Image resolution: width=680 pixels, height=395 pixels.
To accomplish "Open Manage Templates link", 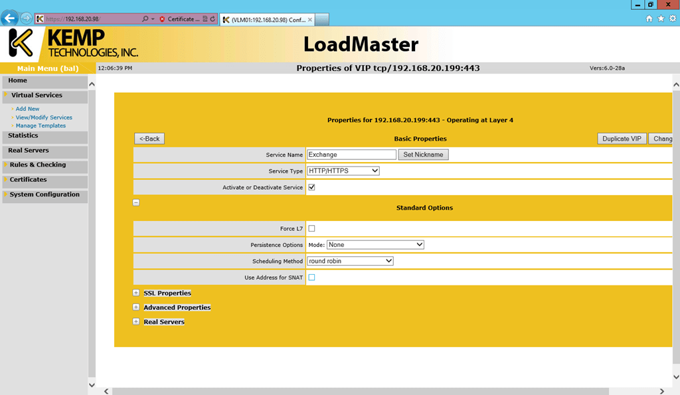I will coord(41,125).
